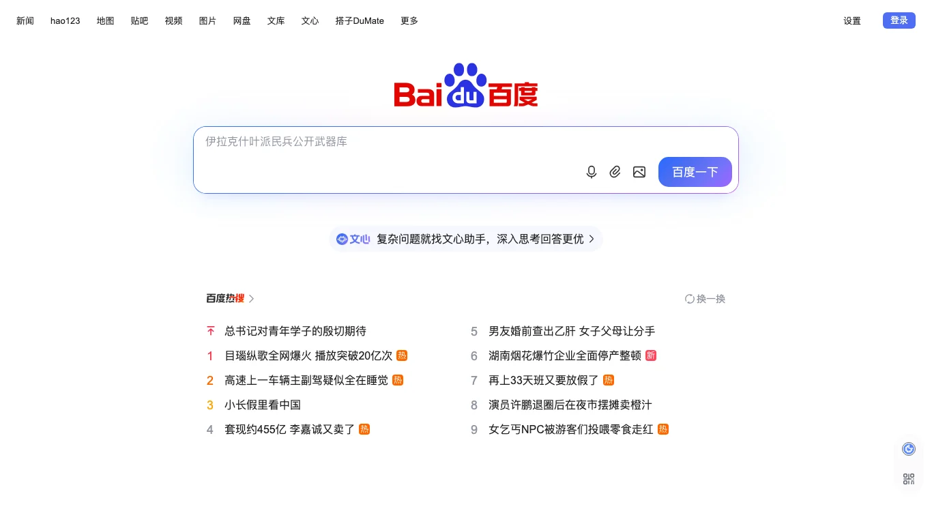Attach a file using paperclip icon

pyautogui.click(x=615, y=172)
